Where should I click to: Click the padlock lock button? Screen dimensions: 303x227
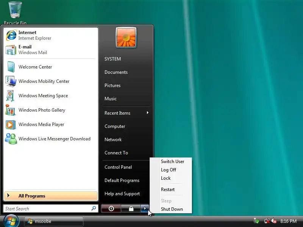(131, 209)
